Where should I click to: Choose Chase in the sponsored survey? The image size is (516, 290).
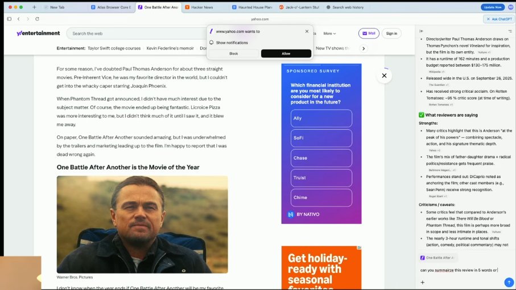pyautogui.click(x=321, y=158)
